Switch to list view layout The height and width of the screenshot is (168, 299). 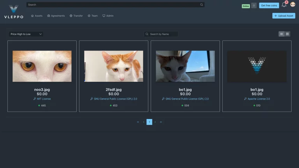click(x=281, y=34)
